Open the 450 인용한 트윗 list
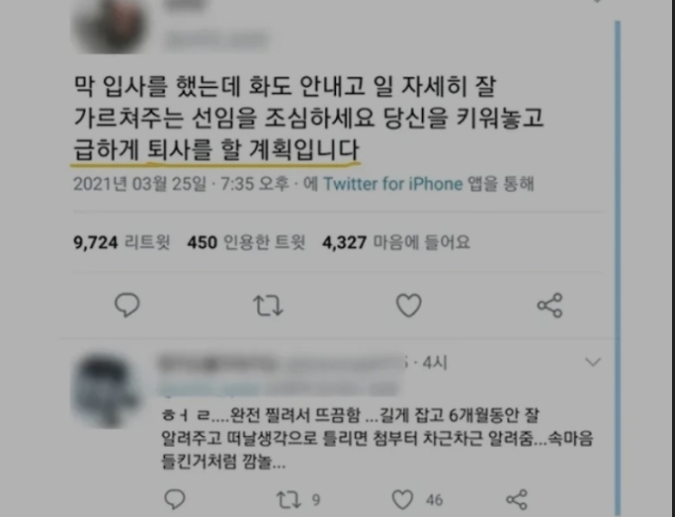The height and width of the screenshot is (517, 675). point(246,242)
